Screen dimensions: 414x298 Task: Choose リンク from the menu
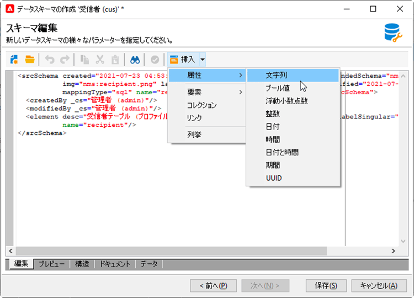208,118
